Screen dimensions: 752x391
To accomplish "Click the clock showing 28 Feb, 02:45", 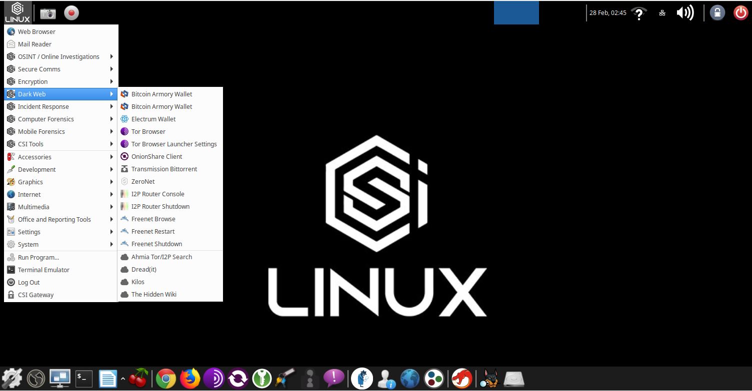I will coord(608,12).
